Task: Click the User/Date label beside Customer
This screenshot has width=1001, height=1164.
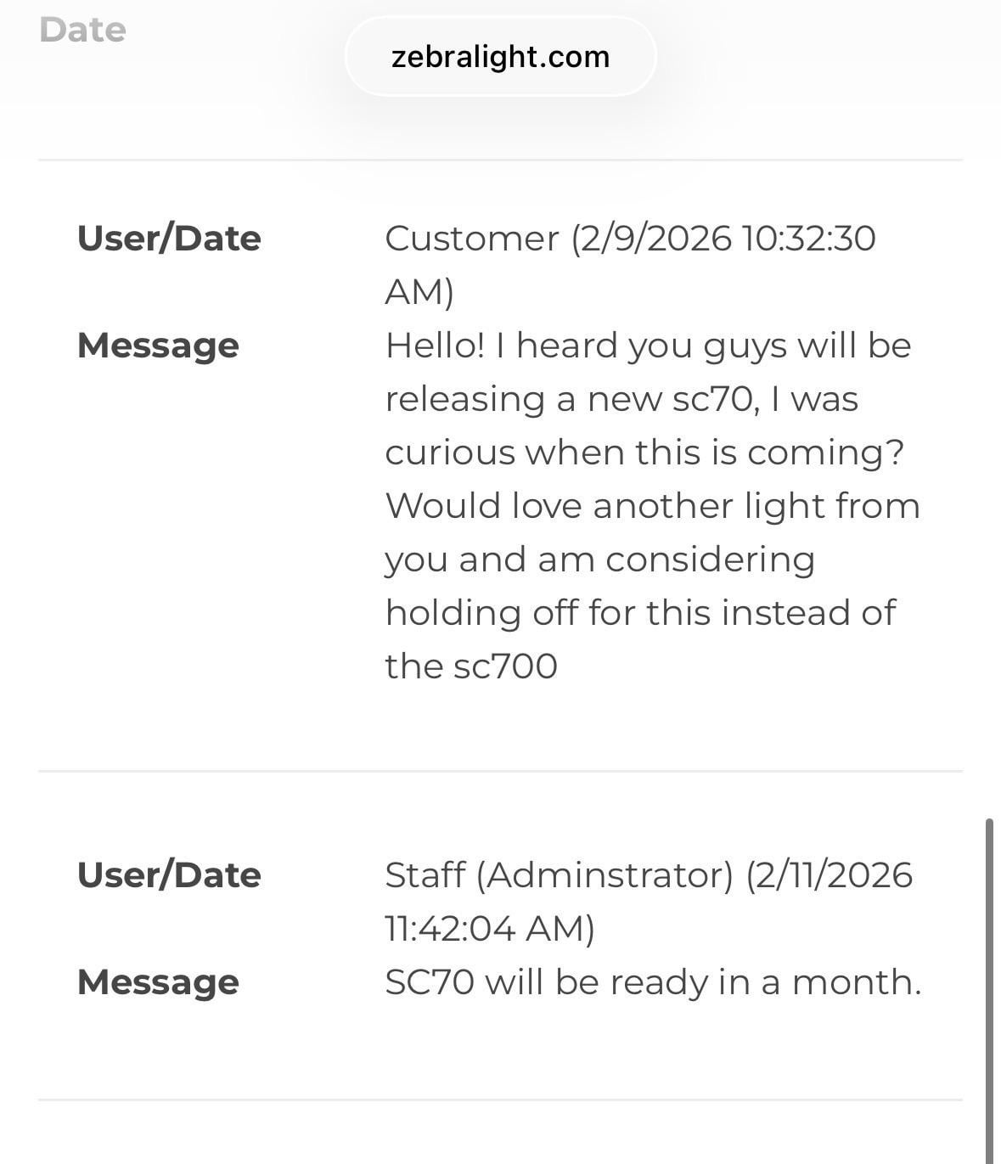Action: 169,239
